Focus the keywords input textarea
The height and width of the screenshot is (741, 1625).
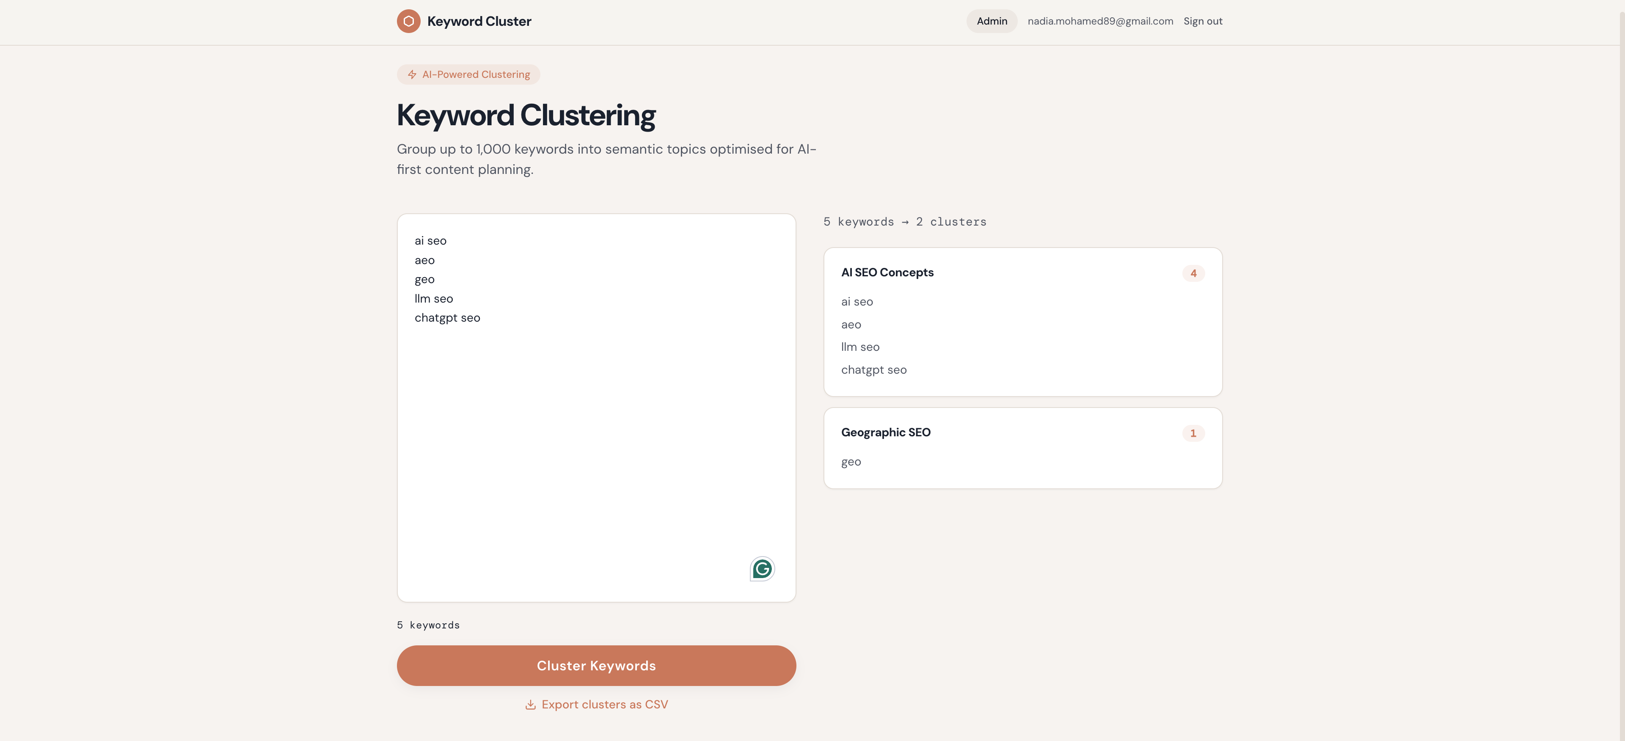coord(596,408)
